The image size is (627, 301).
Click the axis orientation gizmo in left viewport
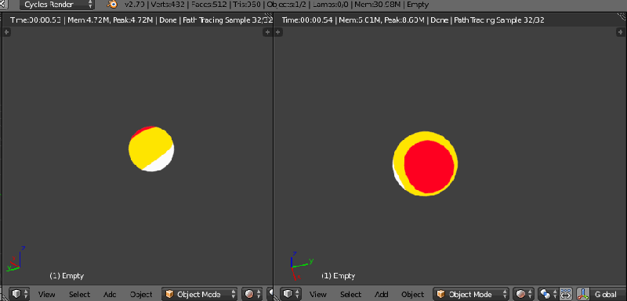tap(15, 259)
